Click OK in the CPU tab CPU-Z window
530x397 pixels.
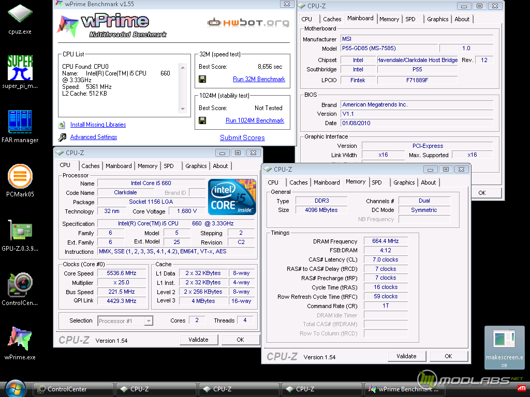pyautogui.click(x=240, y=340)
